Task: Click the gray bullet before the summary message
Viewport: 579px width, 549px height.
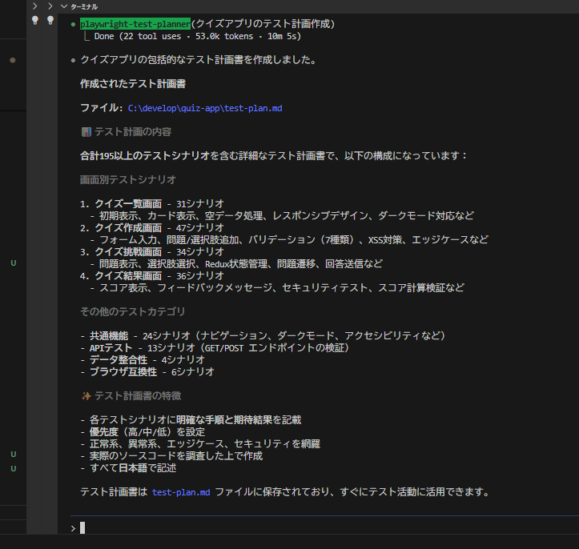Action: [x=73, y=60]
